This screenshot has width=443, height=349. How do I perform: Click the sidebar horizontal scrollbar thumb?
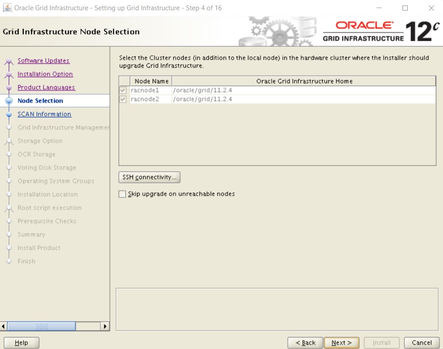tap(41, 326)
